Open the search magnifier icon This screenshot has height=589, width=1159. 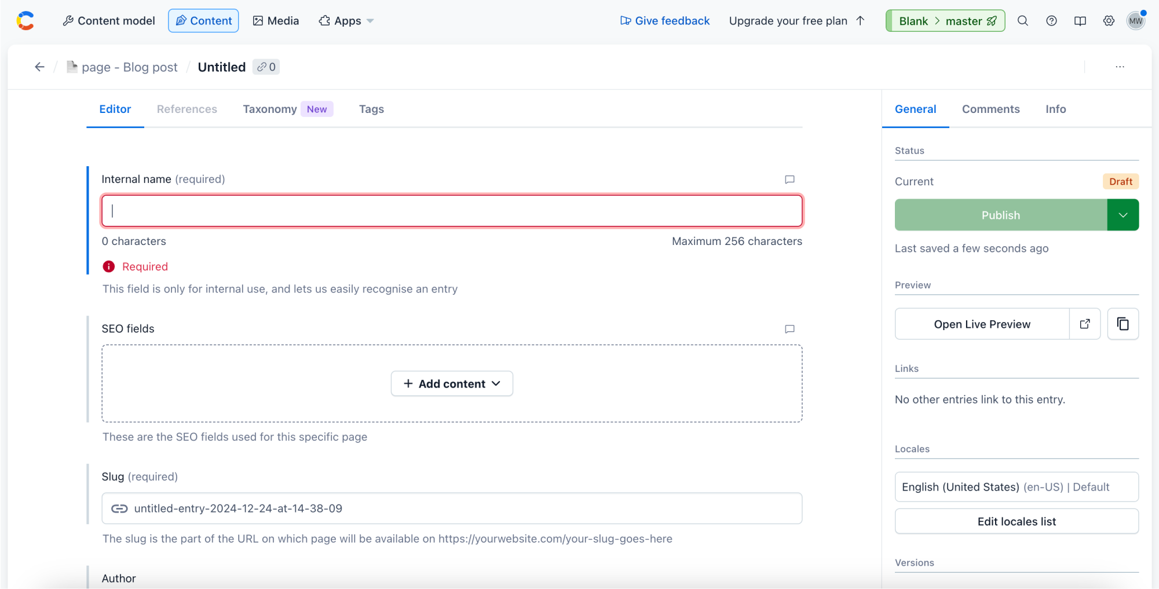1023,20
